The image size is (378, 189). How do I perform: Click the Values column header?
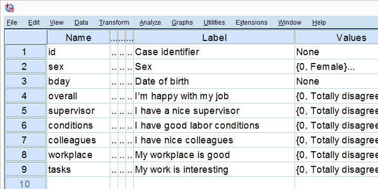pyautogui.click(x=337, y=37)
